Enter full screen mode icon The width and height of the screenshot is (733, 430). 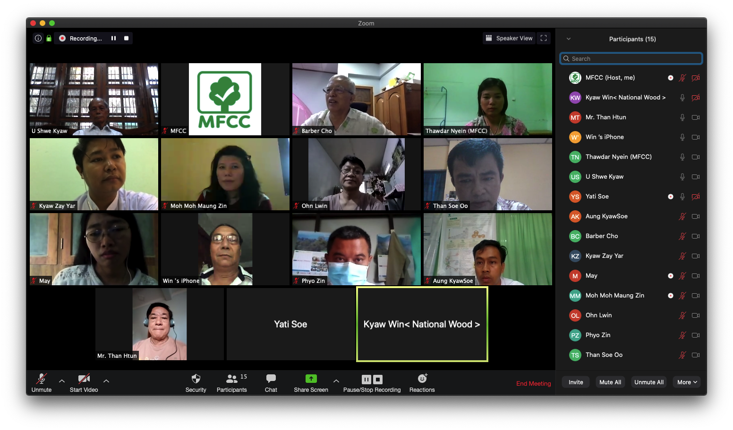(544, 38)
